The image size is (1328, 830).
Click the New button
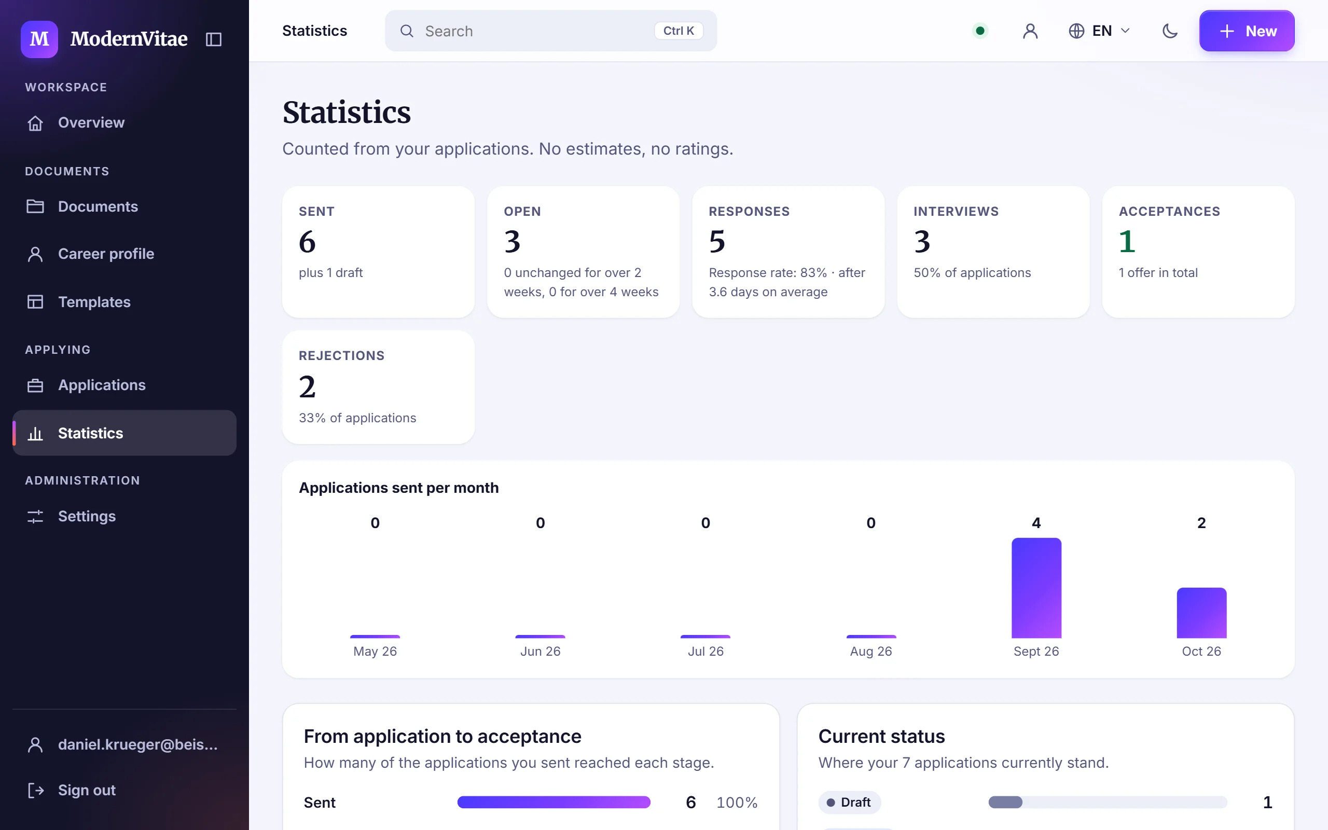1246,31
